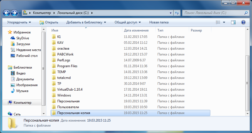Click the Открыть toolbar button
The image size is (252, 133).
(x=49, y=22)
